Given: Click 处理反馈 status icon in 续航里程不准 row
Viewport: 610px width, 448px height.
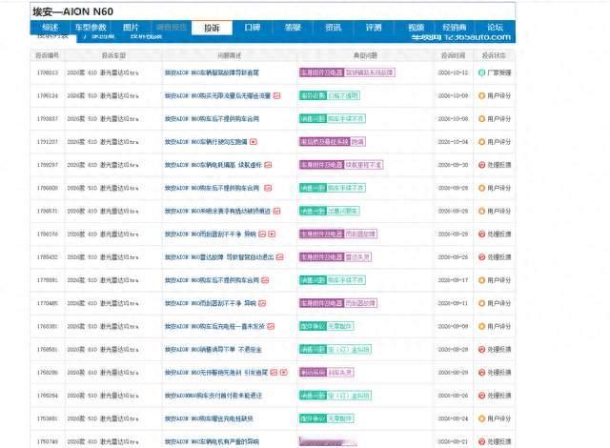Looking at the screenshot, I should [x=481, y=165].
